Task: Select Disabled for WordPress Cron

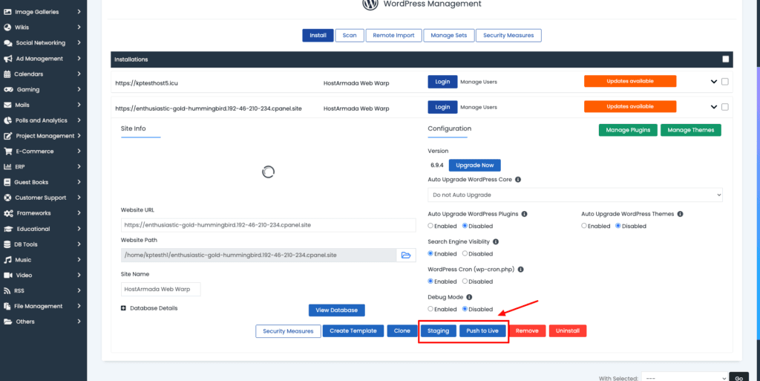Action: (465, 281)
